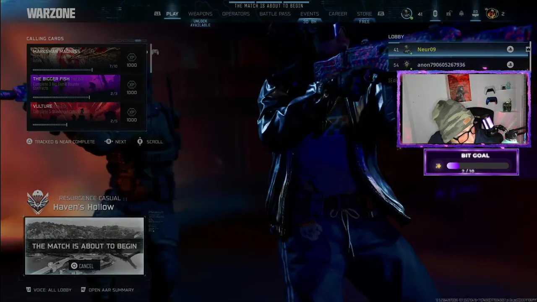Click Neur09's rank emblem in the lobby

pyautogui.click(x=407, y=49)
